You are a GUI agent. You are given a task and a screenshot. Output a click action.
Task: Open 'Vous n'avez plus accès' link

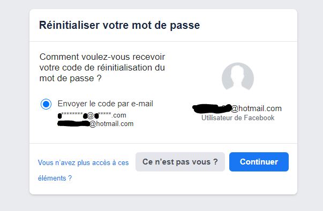(83, 170)
